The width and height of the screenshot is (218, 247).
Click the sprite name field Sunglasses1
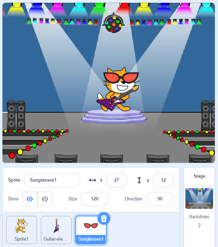click(52, 180)
